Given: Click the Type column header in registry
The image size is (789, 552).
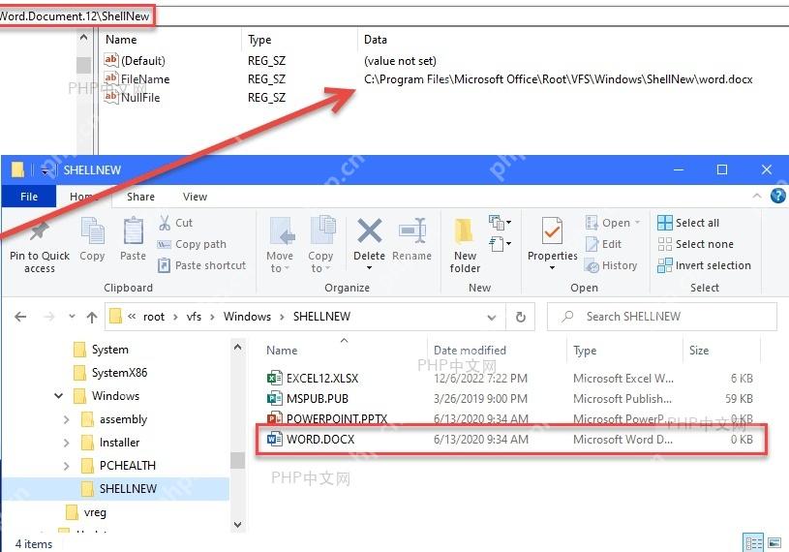Looking at the screenshot, I should (x=259, y=40).
